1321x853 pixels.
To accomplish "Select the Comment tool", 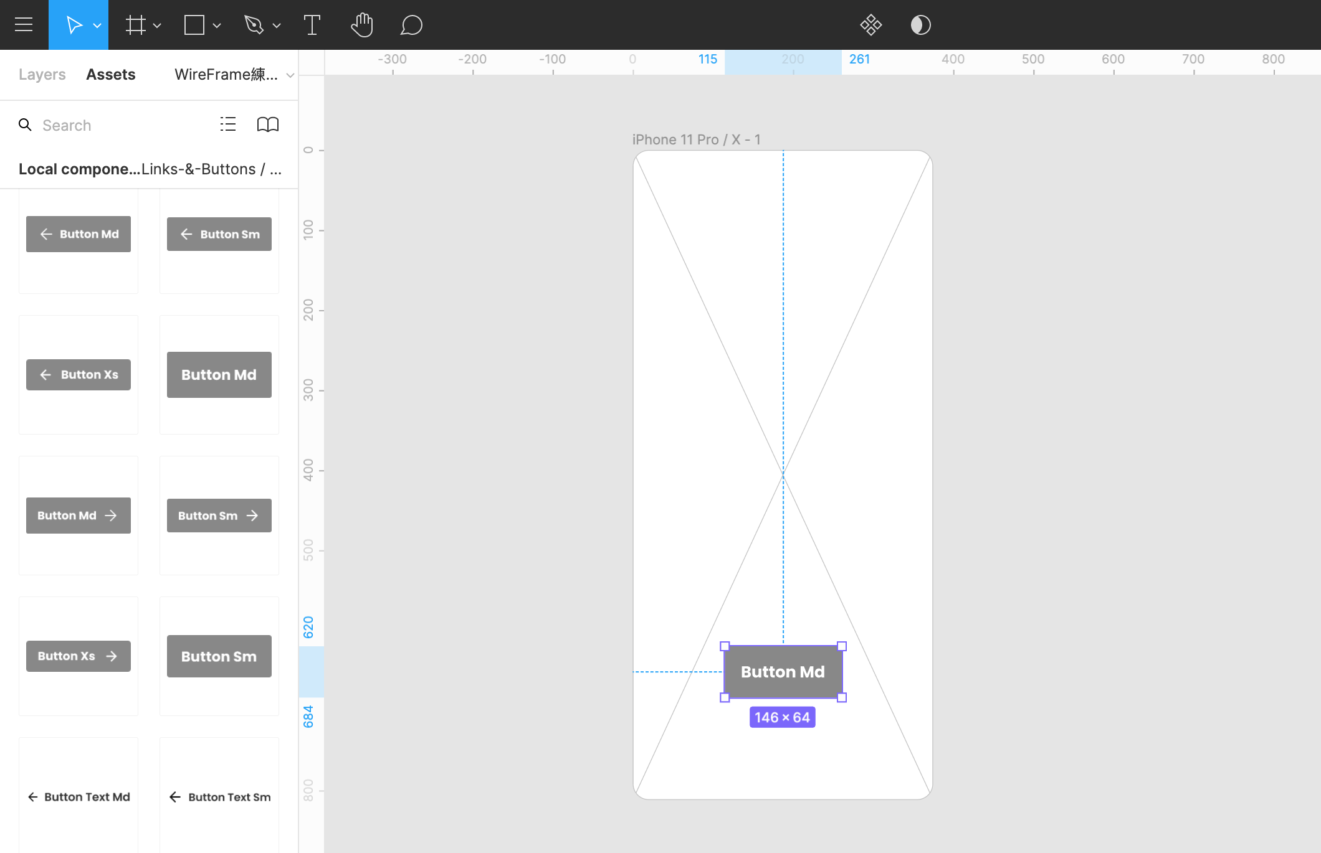I will 411,25.
